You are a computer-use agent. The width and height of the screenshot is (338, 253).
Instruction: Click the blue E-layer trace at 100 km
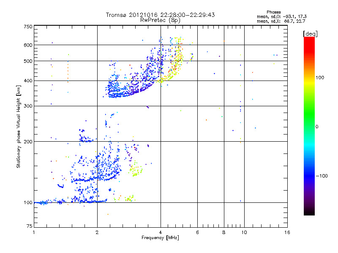tap(70, 202)
